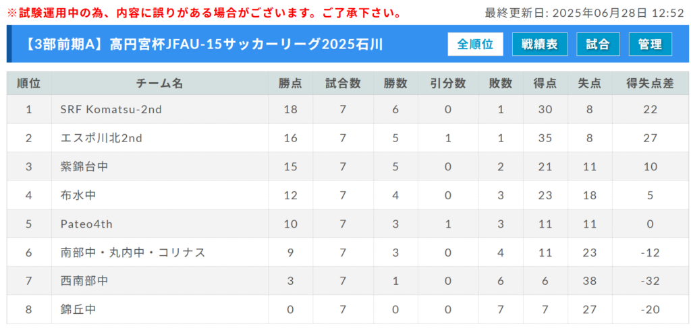Switch to the 戦績表 tab
691x328 pixels.
tap(540, 44)
